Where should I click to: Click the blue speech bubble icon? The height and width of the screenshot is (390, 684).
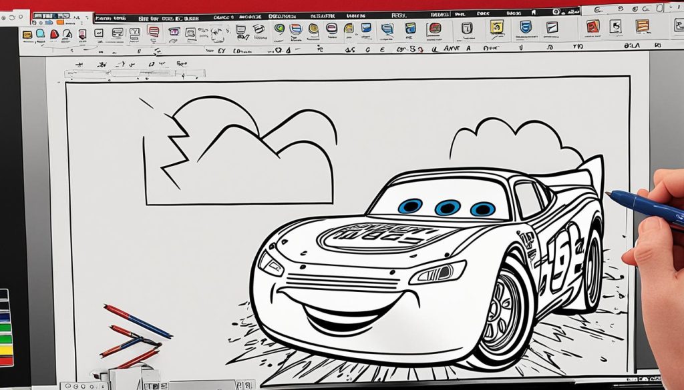click(387, 29)
